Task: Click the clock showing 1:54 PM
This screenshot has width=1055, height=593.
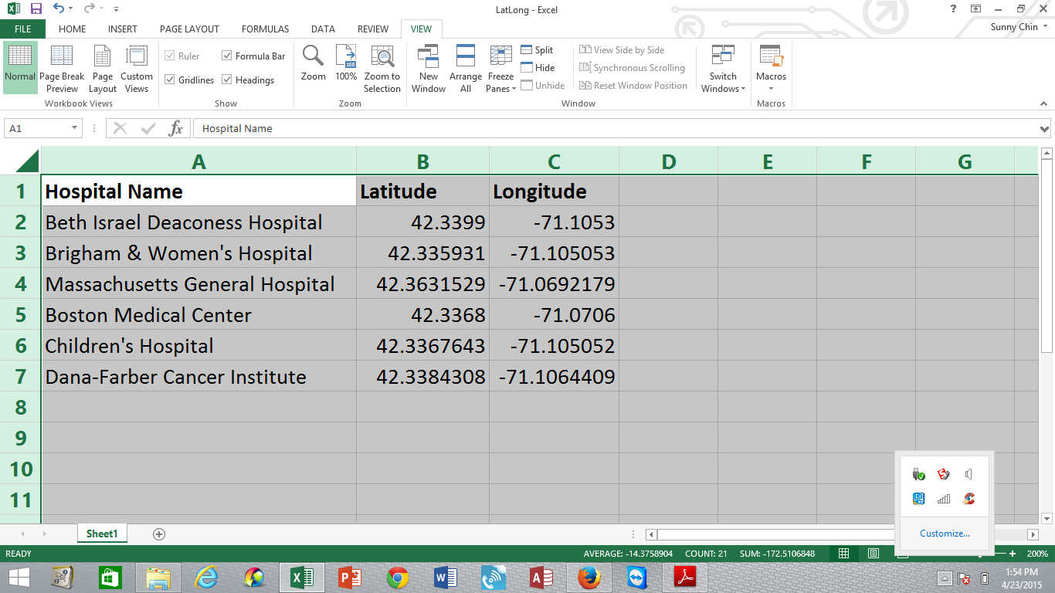Action: coord(1021,572)
